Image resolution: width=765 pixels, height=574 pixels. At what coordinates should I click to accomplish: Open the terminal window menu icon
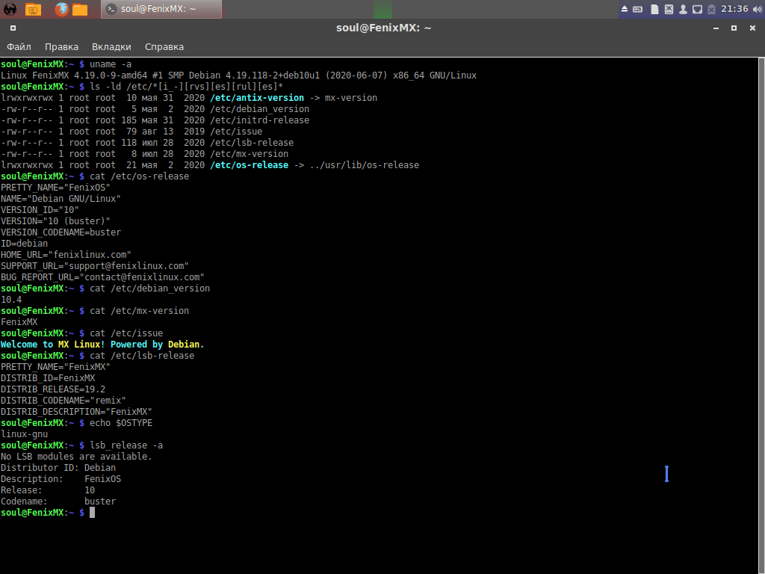click(x=13, y=28)
